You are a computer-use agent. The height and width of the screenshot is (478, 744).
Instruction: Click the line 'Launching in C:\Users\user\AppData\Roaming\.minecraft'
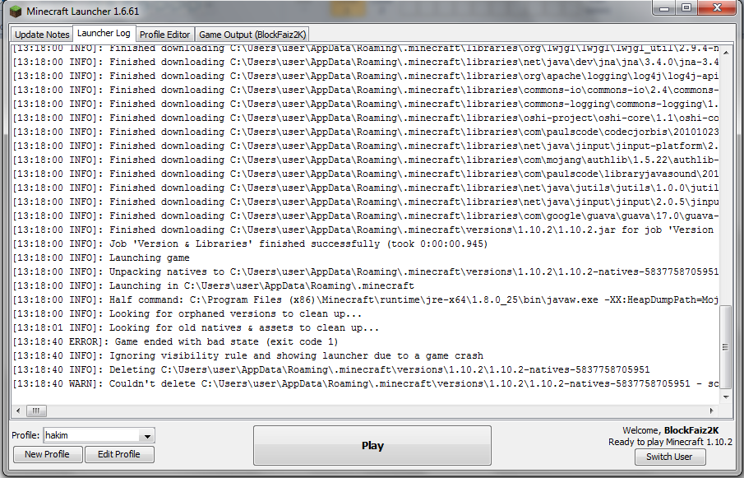213,285
